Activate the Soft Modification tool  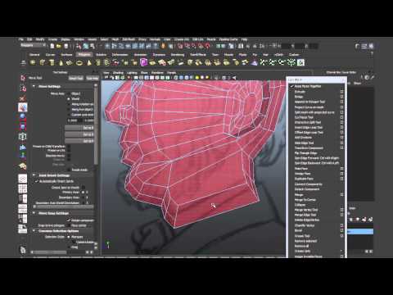point(23,147)
